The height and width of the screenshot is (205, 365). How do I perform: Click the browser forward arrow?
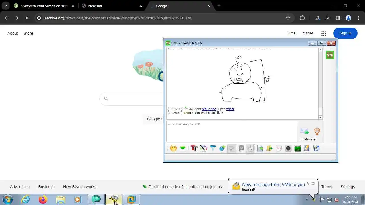pyautogui.click(x=17, y=18)
